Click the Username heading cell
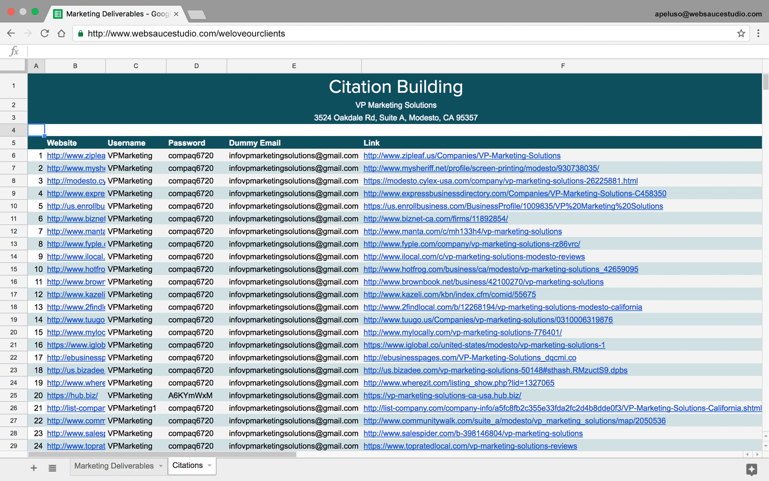769x481 pixels. [x=136, y=143]
